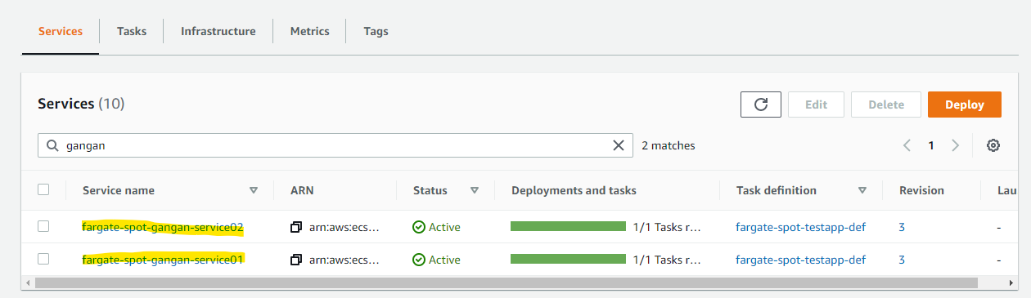1031x298 pixels.
Task: Open table preferences gear icon
Action: [993, 145]
